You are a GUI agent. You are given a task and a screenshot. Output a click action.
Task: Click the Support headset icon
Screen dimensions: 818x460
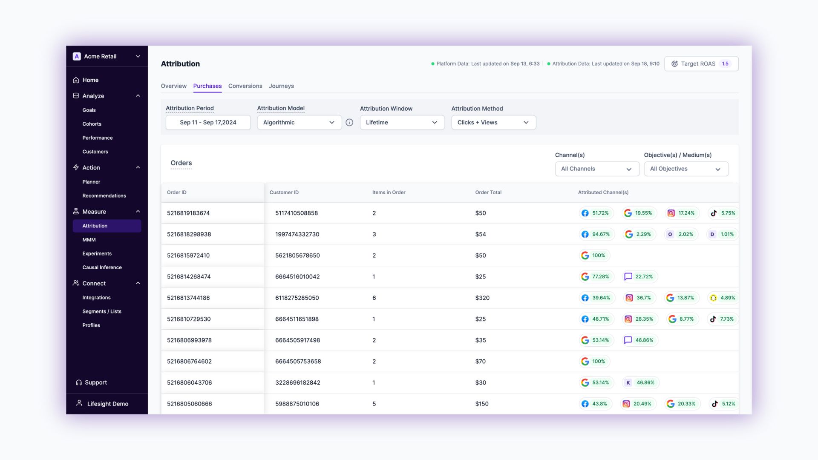point(79,382)
